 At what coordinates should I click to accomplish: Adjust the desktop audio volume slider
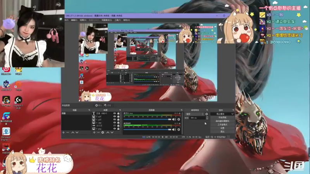(x=147, y=130)
